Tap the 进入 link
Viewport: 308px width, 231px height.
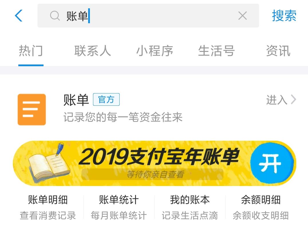click(277, 100)
